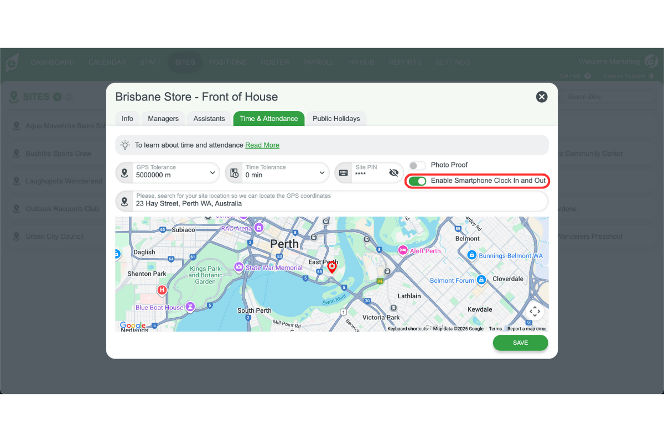Viewport: 664px width, 442px height.
Task: Disable Smartphone Clock In and Out
Action: tap(418, 181)
